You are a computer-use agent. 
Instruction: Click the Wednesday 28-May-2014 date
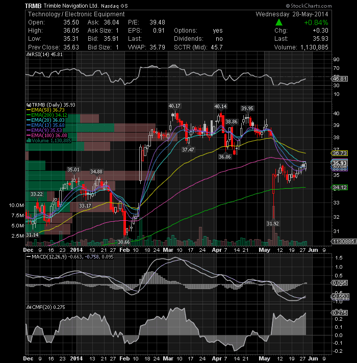[292, 14]
